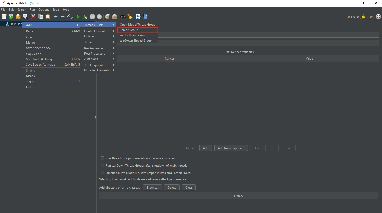Open the Function Helper list icon
This screenshot has width=382, height=213.
point(138,17)
